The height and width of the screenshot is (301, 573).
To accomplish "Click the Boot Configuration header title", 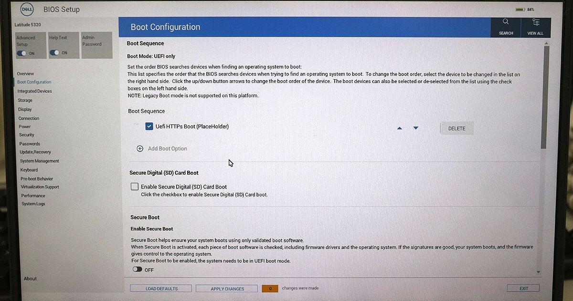I will coord(165,27).
